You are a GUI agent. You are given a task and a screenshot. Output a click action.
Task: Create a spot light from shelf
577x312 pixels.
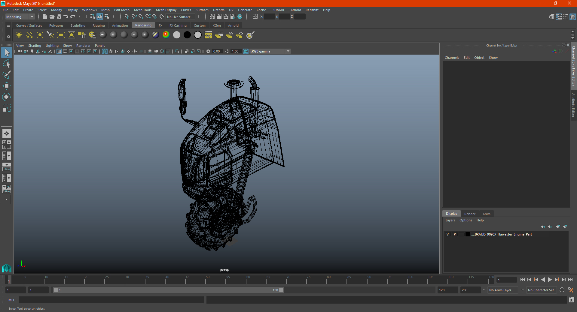[50, 35]
